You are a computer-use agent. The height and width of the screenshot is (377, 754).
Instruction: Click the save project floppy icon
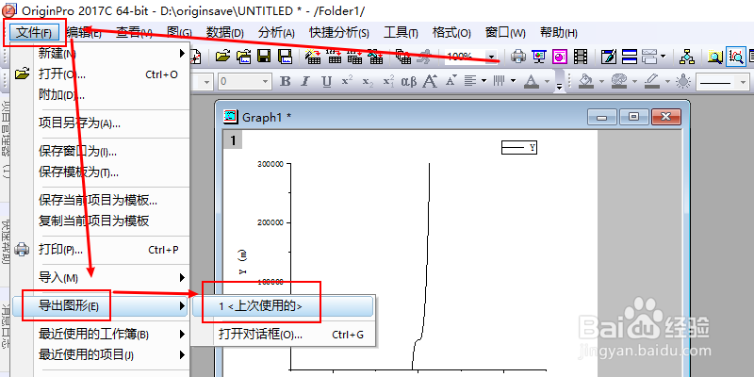click(x=264, y=57)
